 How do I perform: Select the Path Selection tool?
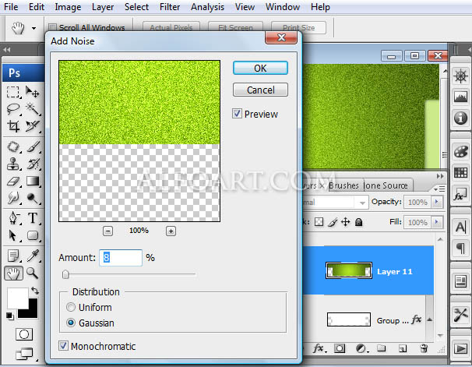pyautogui.click(x=13, y=235)
